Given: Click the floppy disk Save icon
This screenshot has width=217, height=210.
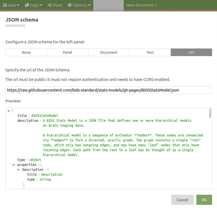Looking at the screenshot, I should coord(5,5).
